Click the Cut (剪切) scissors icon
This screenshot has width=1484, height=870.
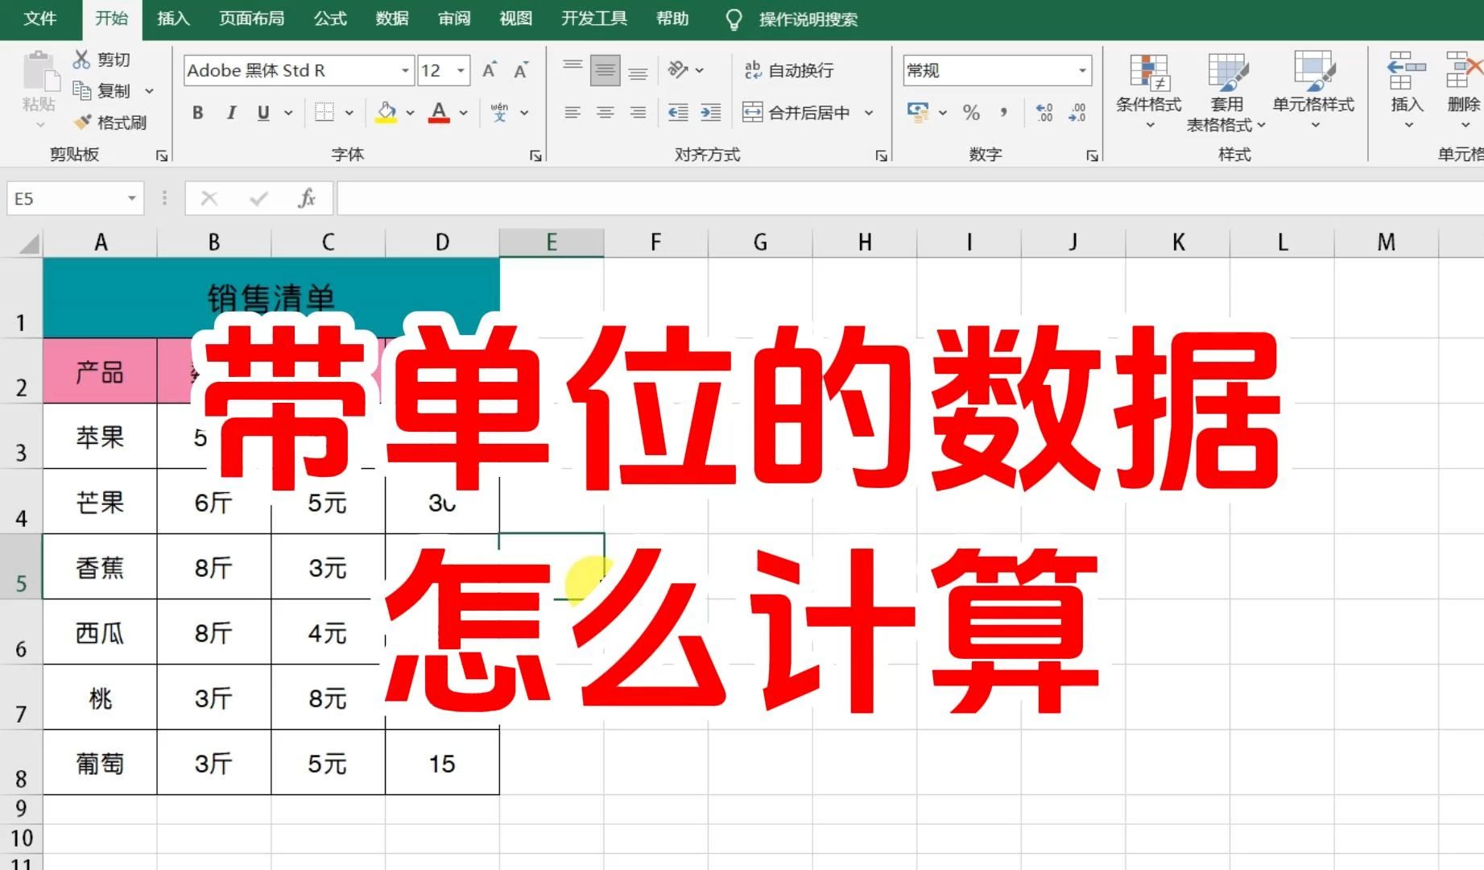81,59
